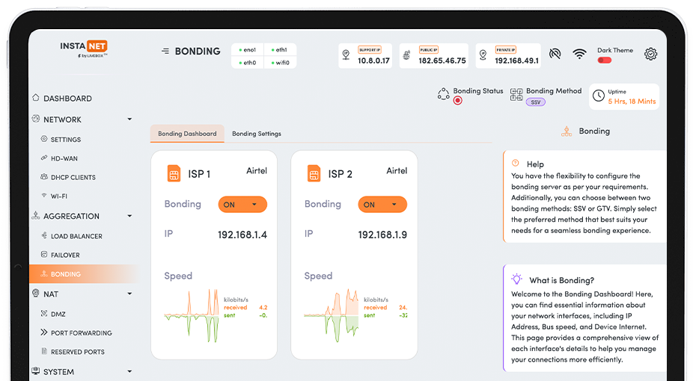
Task: Click the ISP 2 SIM card icon
Action: pos(314,174)
